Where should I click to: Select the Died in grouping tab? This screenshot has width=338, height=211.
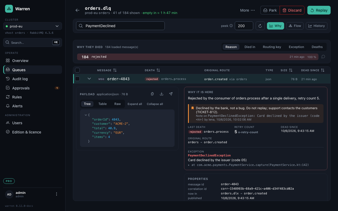tap(250, 47)
